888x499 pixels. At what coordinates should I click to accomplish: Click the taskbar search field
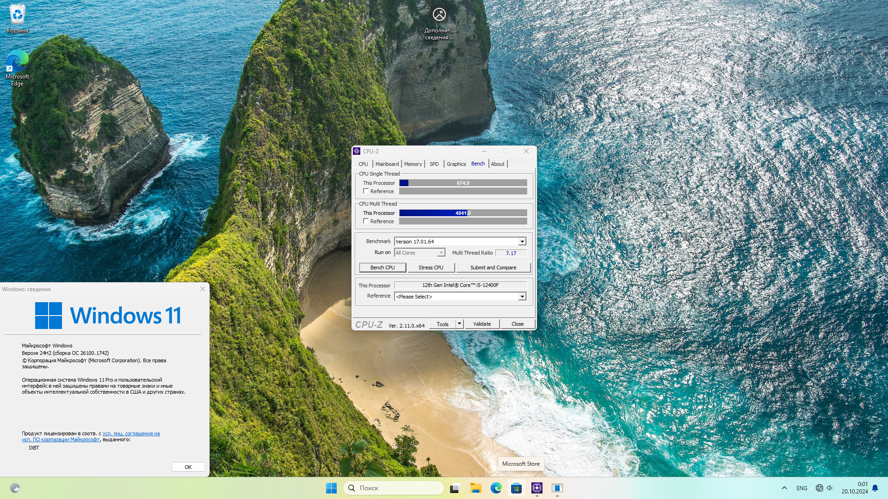tap(393, 488)
